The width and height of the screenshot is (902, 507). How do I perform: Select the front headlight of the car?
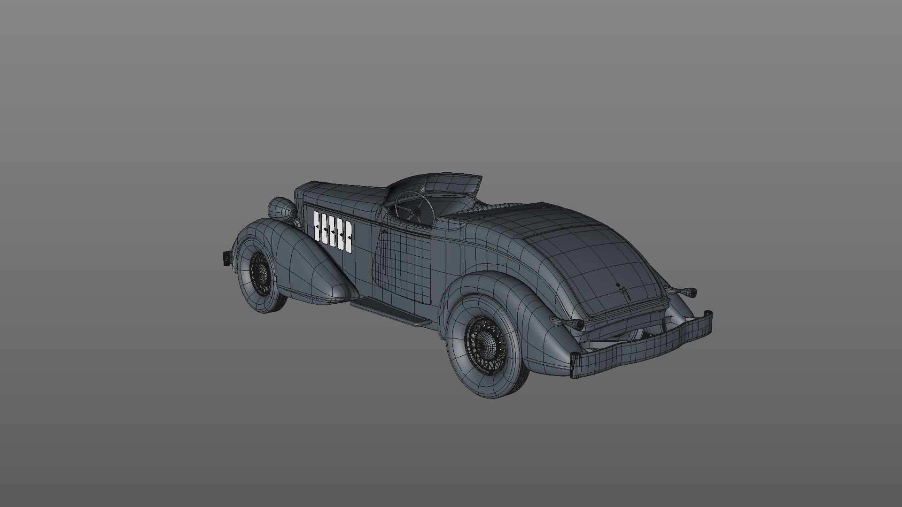tap(282, 210)
